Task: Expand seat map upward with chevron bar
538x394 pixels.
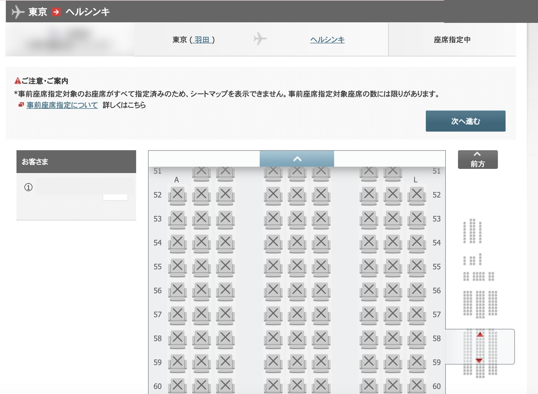Action: 297,159
